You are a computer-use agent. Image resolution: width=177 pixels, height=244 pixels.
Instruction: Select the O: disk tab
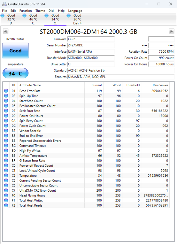[55, 19]
